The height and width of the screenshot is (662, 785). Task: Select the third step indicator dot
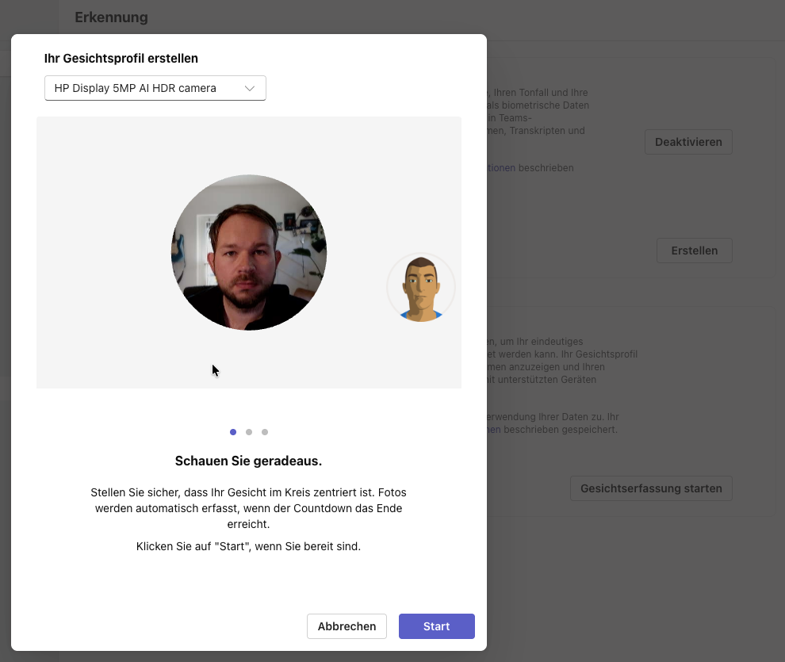265,432
